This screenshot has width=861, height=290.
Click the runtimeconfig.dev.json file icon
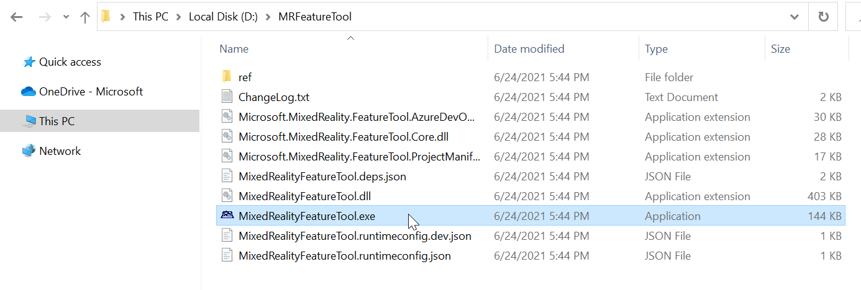227,236
